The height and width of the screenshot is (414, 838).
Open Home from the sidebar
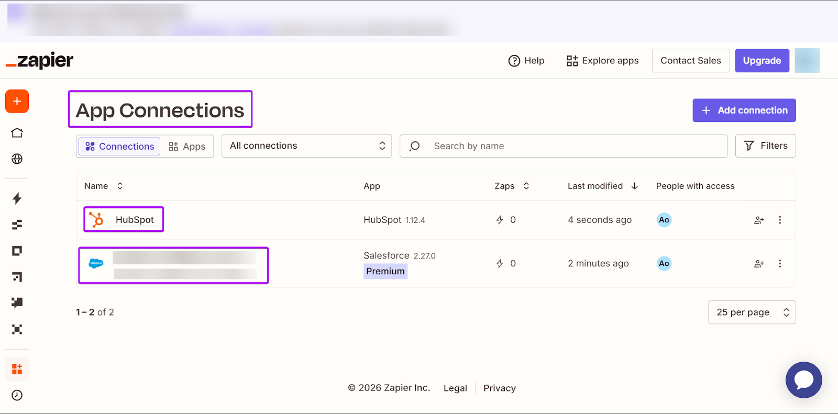(17, 132)
